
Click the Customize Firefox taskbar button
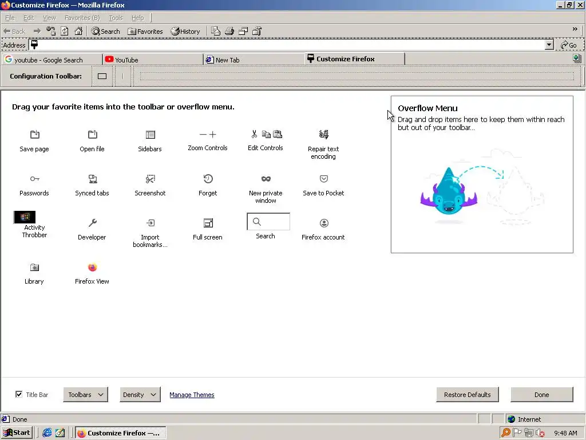click(x=121, y=433)
